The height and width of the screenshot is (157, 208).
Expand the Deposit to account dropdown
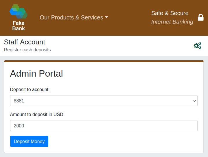pyautogui.click(x=104, y=101)
